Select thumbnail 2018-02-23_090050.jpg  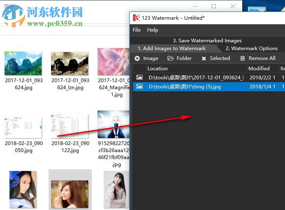coord(23,128)
